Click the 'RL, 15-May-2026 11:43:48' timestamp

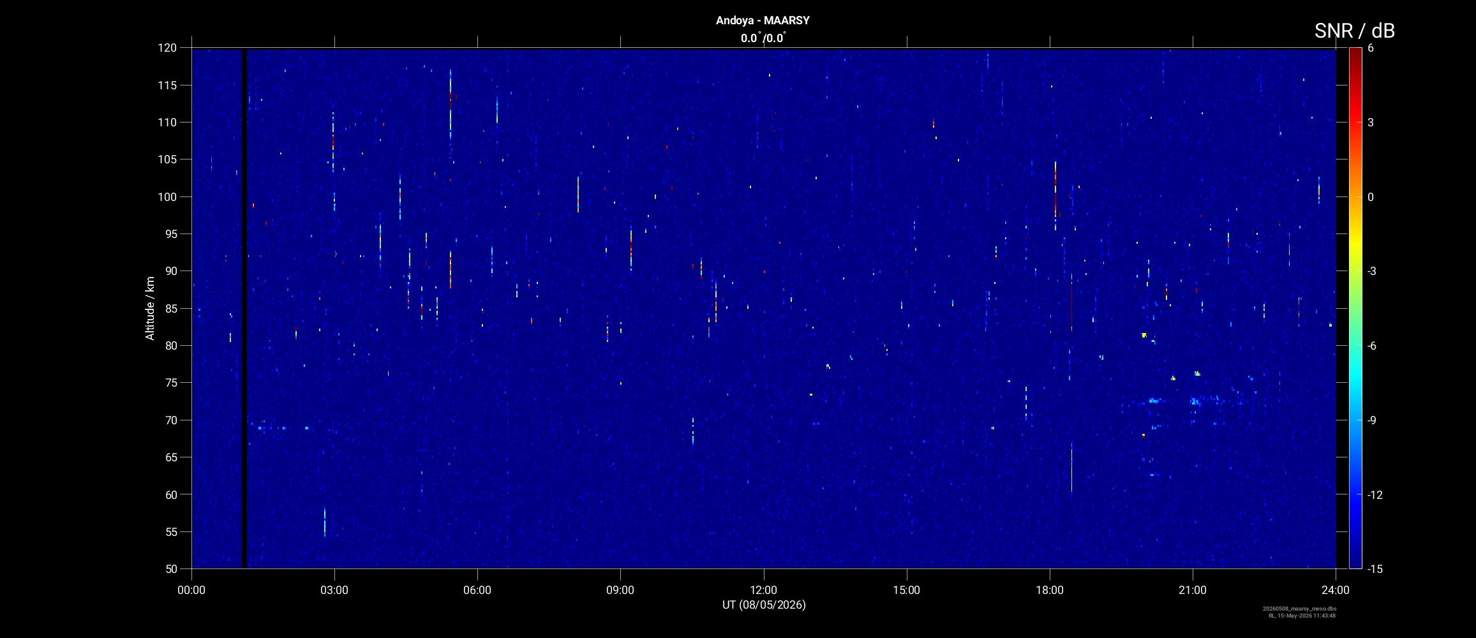click(1302, 616)
